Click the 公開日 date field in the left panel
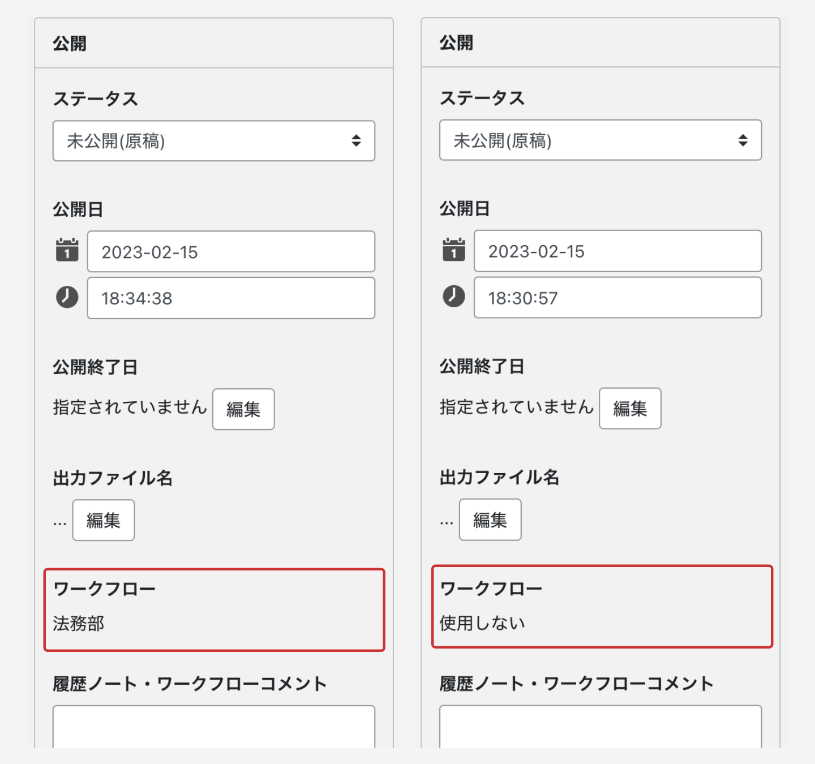815x764 pixels. [230, 252]
